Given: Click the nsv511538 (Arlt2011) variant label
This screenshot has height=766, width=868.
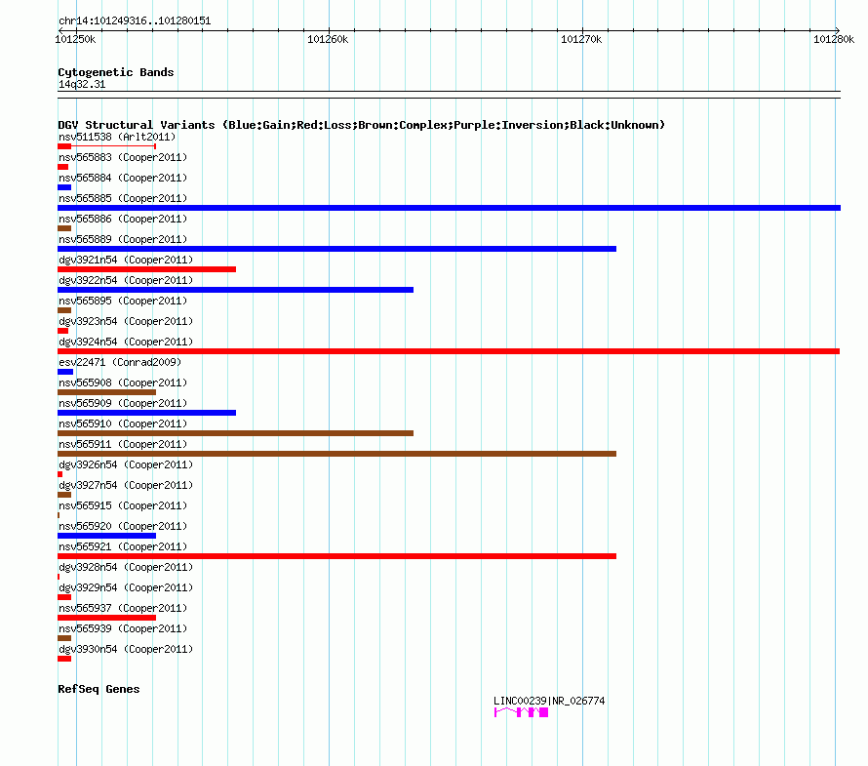Looking at the screenshot, I should (x=117, y=137).
